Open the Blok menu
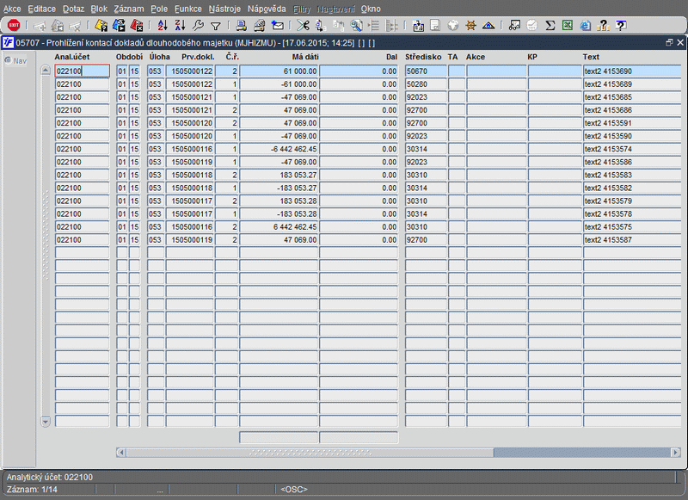This screenshot has height=500, width=688. [x=99, y=9]
